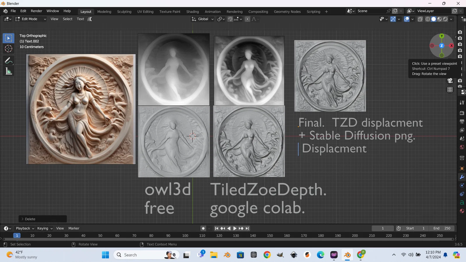Play the animation forward
The width and height of the screenshot is (466, 262).
click(235, 229)
